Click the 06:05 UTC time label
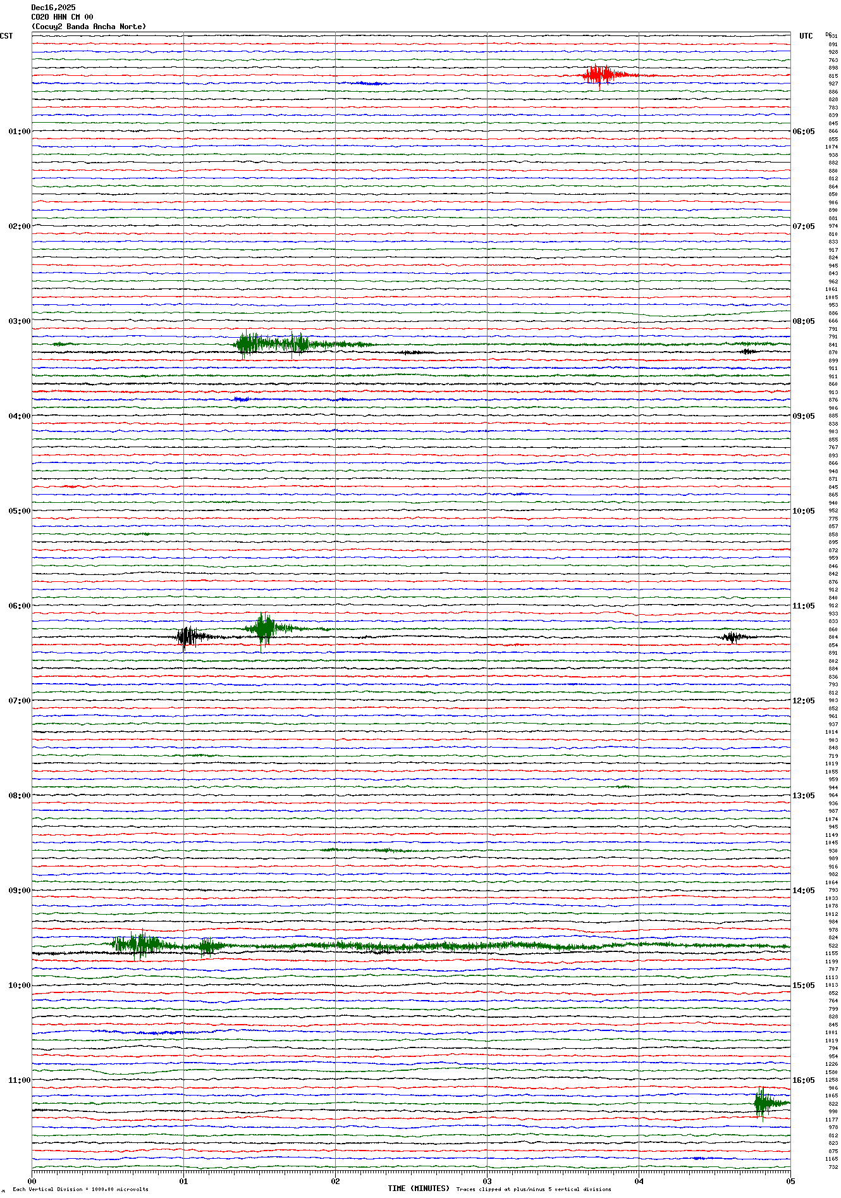Screen dimensions: 841x1198 803,132
